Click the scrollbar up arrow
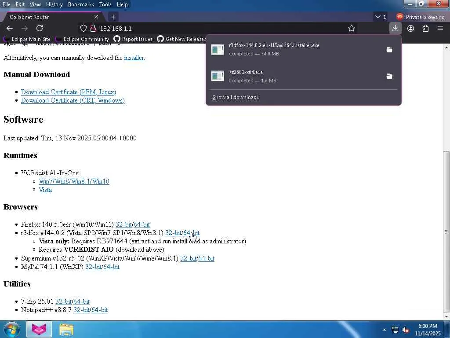The height and width of the screenshot is (338, 450). pos(446,47)
